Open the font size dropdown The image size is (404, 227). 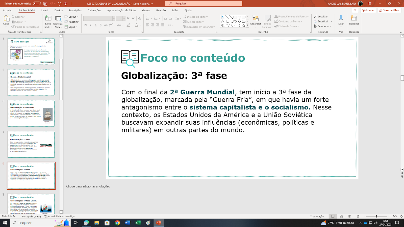[x=124, y=18]
